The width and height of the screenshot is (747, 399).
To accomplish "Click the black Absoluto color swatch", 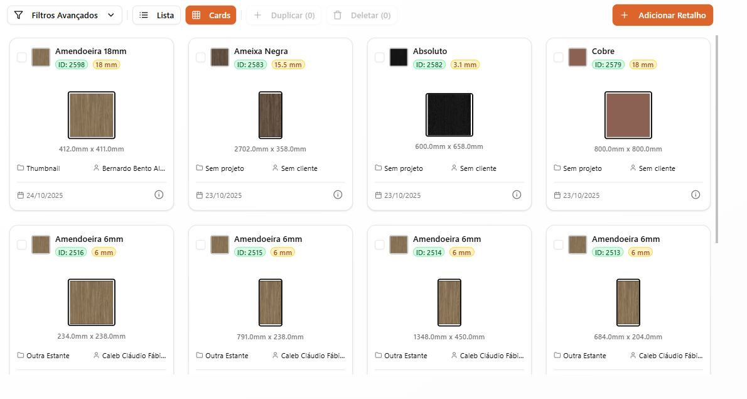I will [399, 57].
